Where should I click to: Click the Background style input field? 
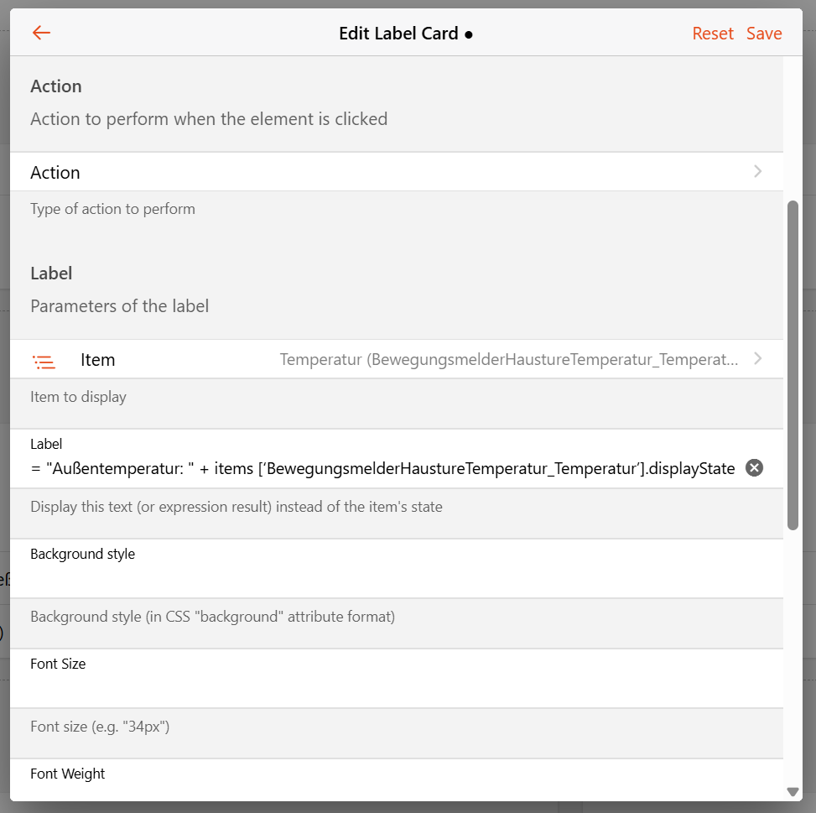click(x=394, y=578)
